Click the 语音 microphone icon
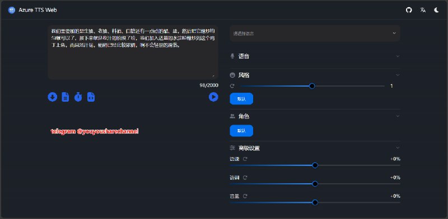This screenshot has width=448, height=219. pos(232,56)
